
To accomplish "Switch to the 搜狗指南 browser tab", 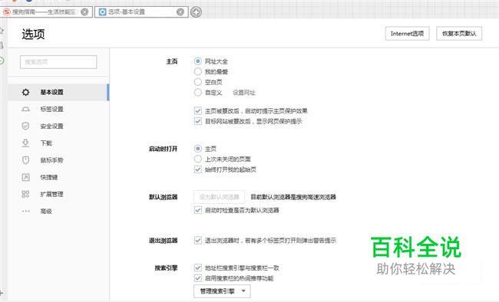I will click(47, 12).
